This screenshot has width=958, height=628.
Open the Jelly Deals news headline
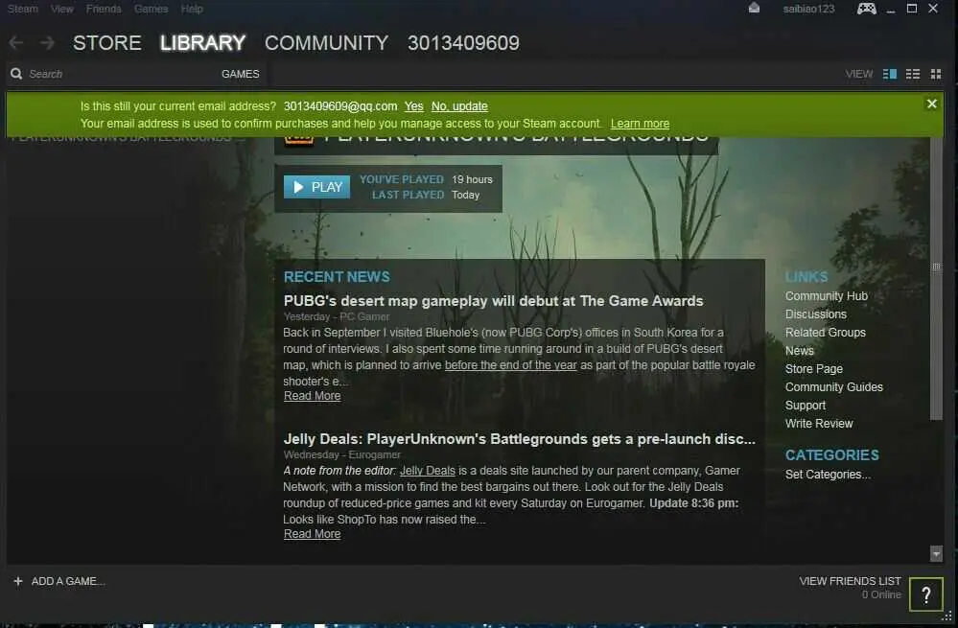[520, 438]
